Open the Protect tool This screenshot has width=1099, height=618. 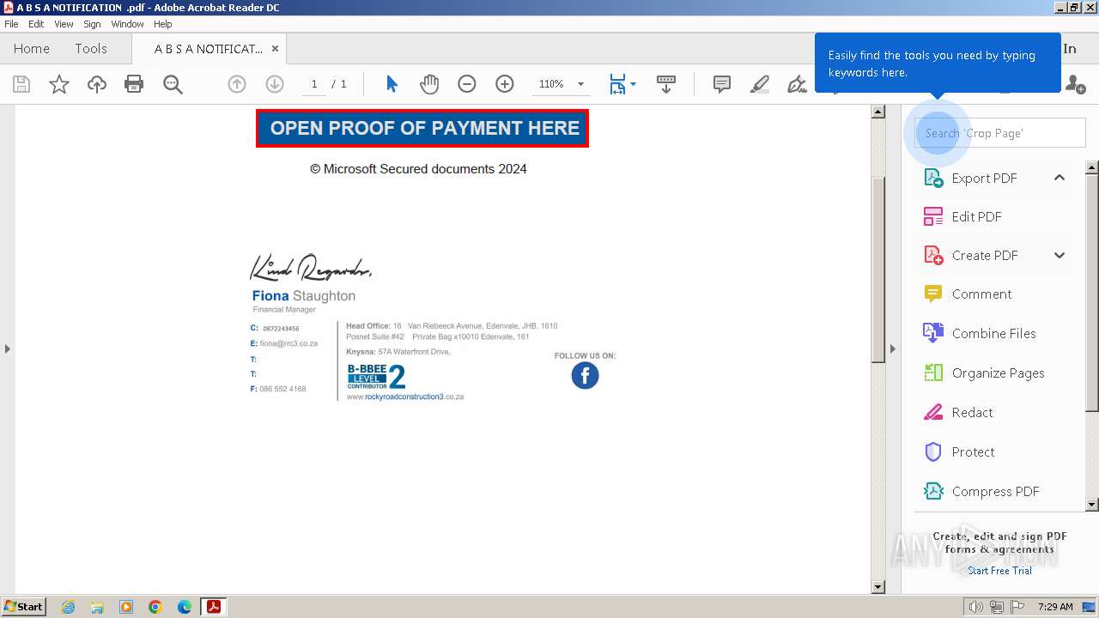[x=973, y=451]
